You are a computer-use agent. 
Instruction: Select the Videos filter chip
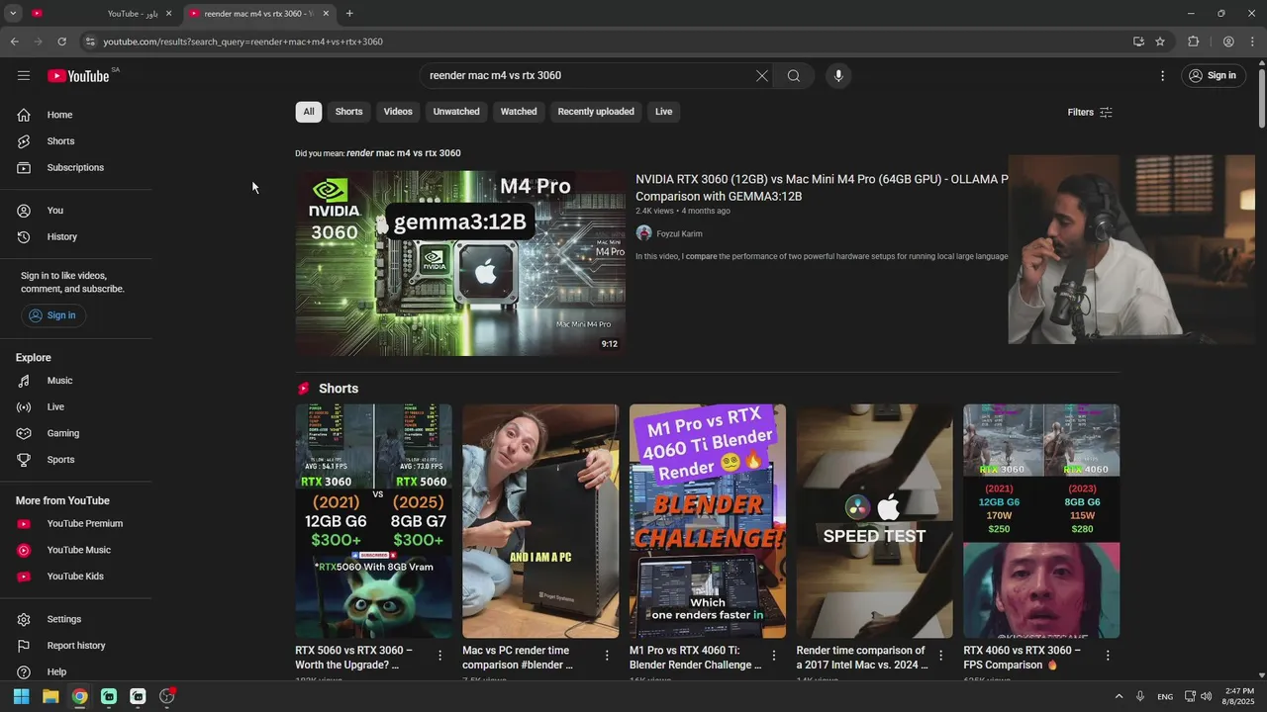pos(398,112)
